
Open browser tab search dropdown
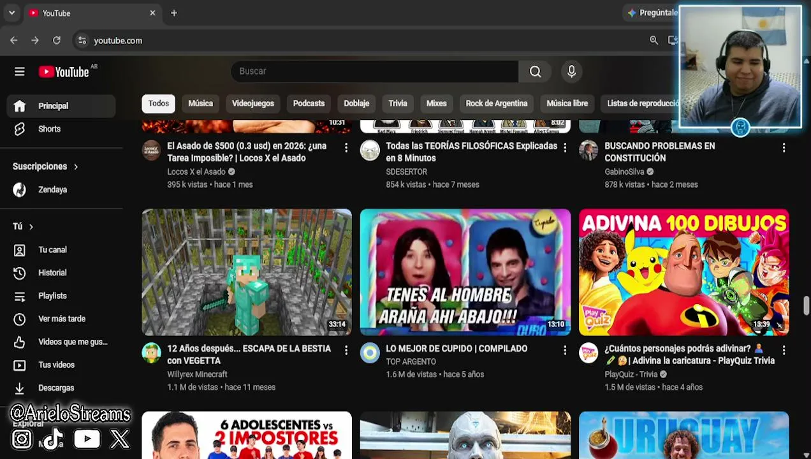tap(11, 13)
